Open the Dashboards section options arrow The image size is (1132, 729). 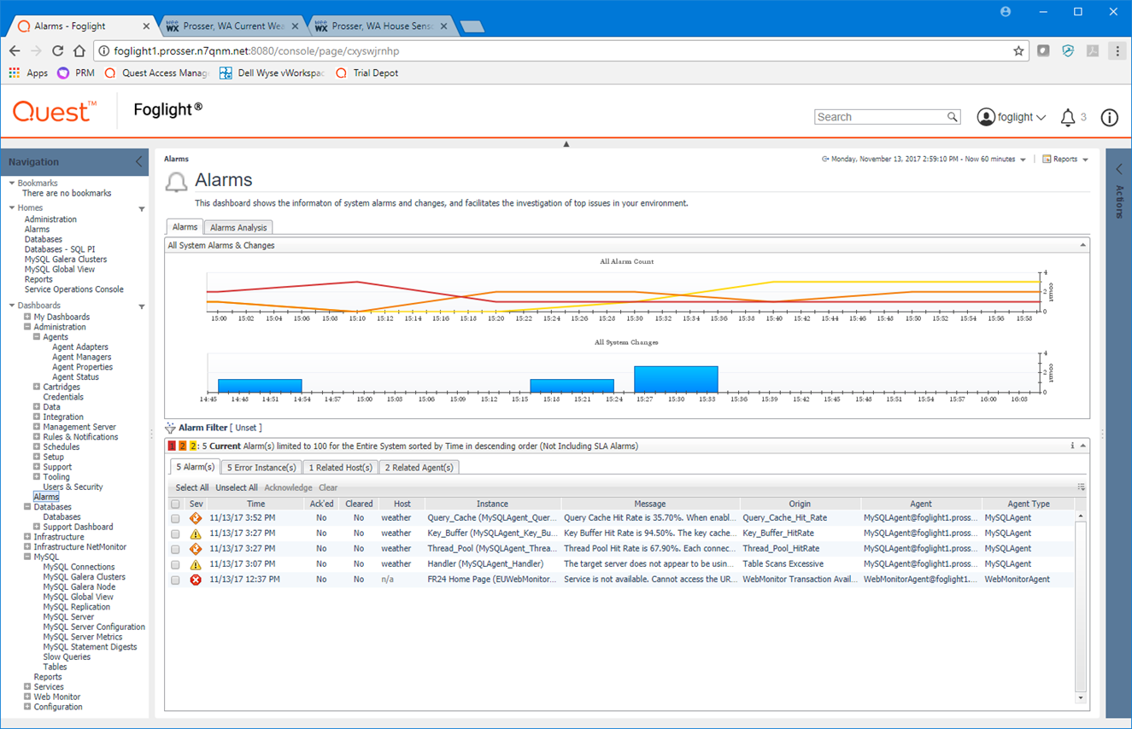[142, 306]
